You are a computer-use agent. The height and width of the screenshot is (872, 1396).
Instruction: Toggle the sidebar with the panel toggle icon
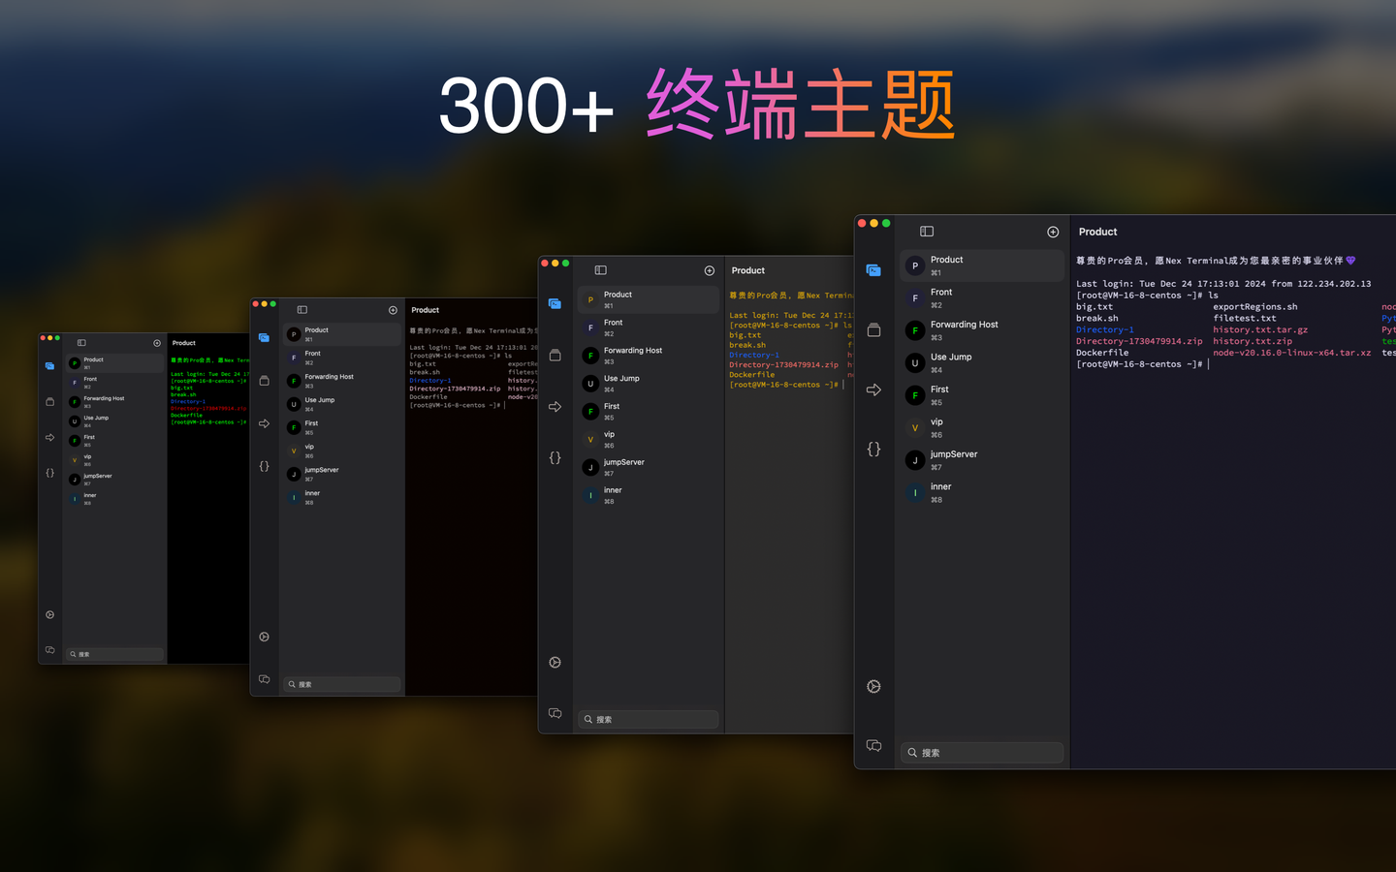[x=926, y=231]
